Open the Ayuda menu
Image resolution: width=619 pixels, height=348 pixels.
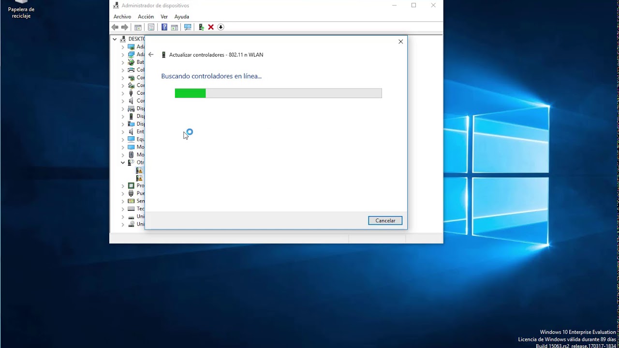(182, 16)
